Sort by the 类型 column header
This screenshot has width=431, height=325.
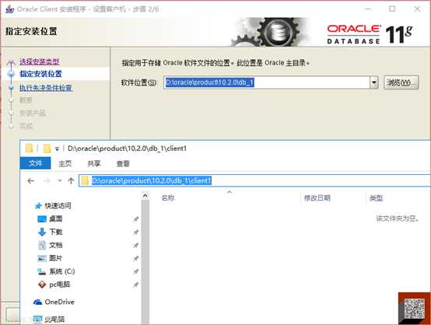click(x=377, y=197)
